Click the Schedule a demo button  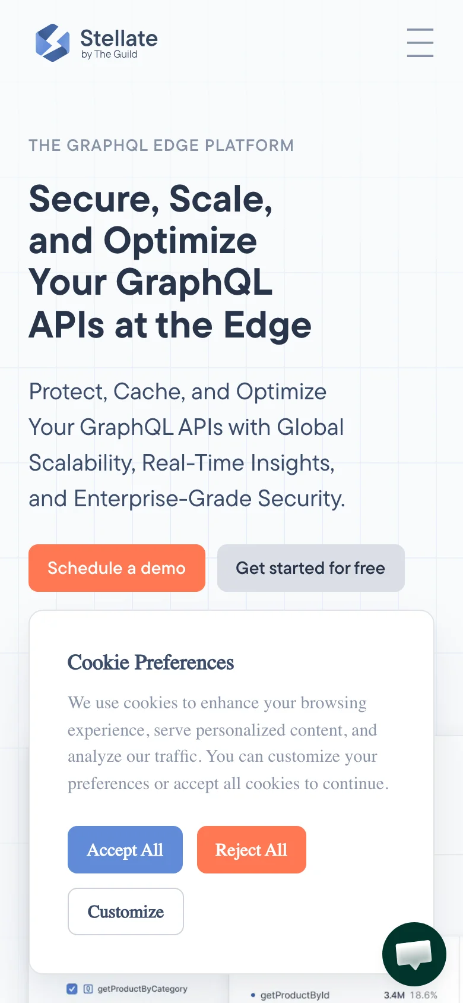coord(117,568)
